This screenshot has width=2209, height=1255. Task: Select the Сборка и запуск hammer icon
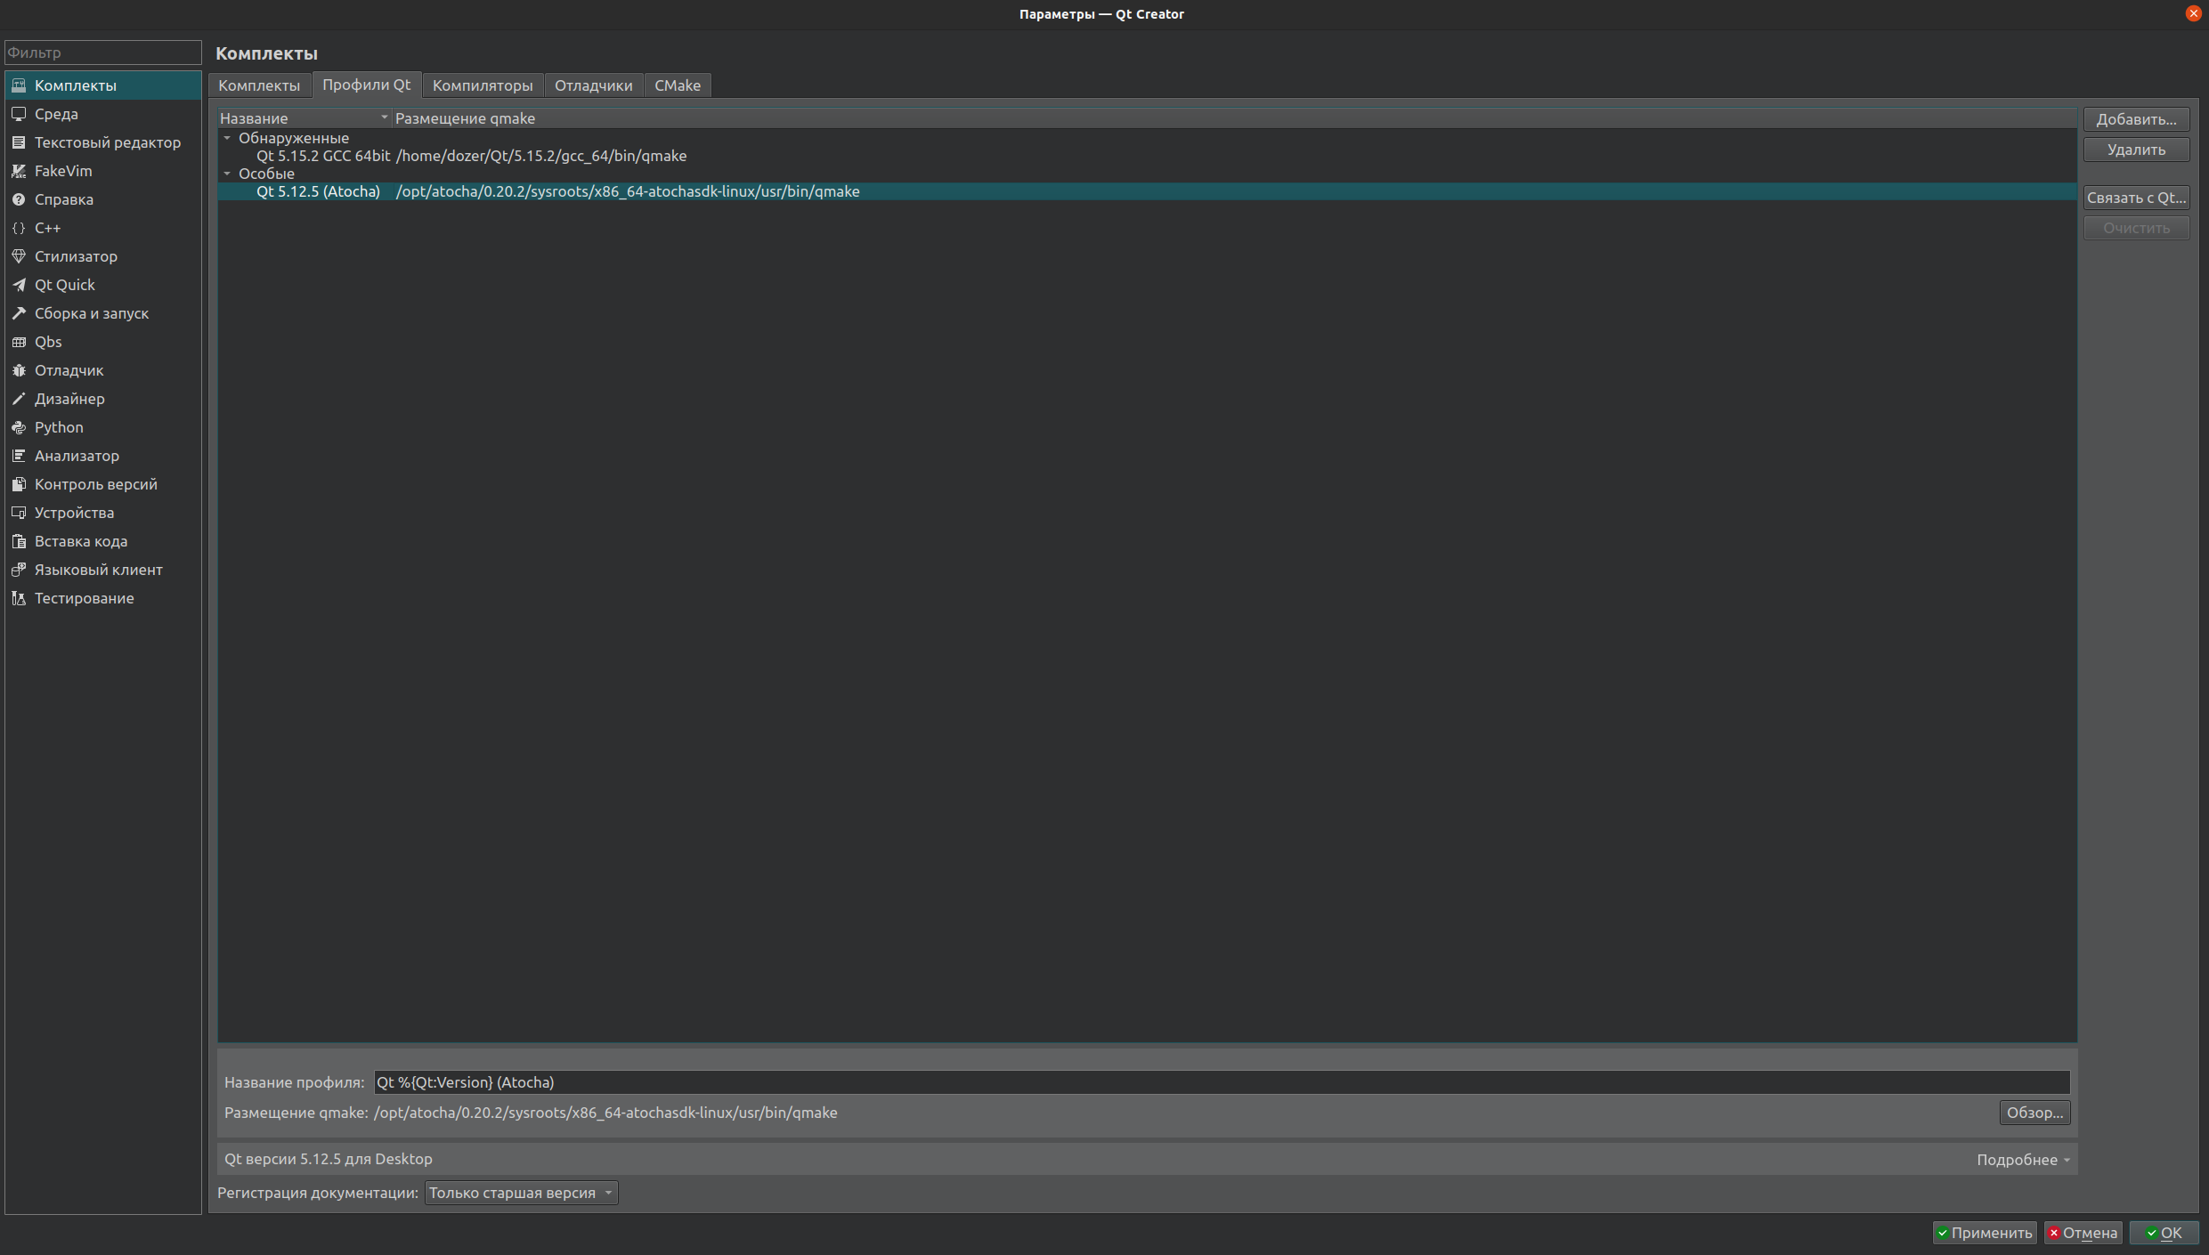coord(19,313)
